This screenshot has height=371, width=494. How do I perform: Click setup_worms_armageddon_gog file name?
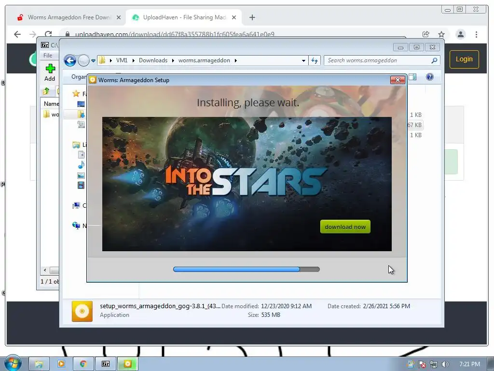click(160, 306)
